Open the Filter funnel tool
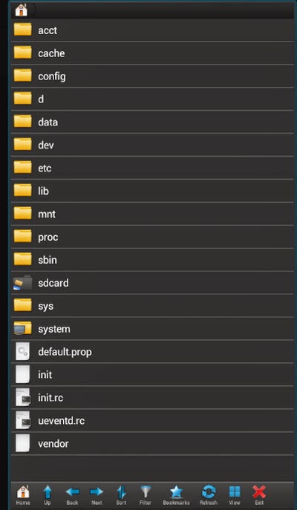Image resolution: width=297 pixels, height=510 pixels. pos(146,494)
